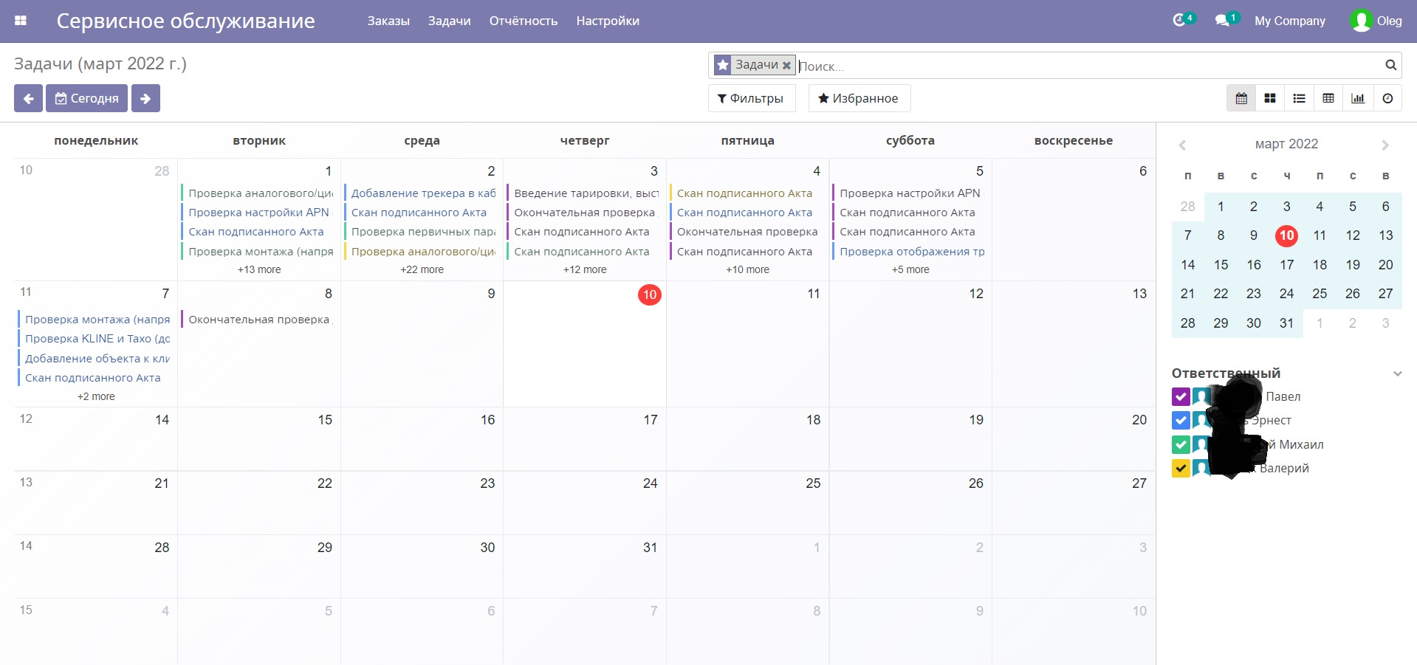Screen dimensions: 1417x665
Task: Switch to kanban view icon
Action: 1270,98
